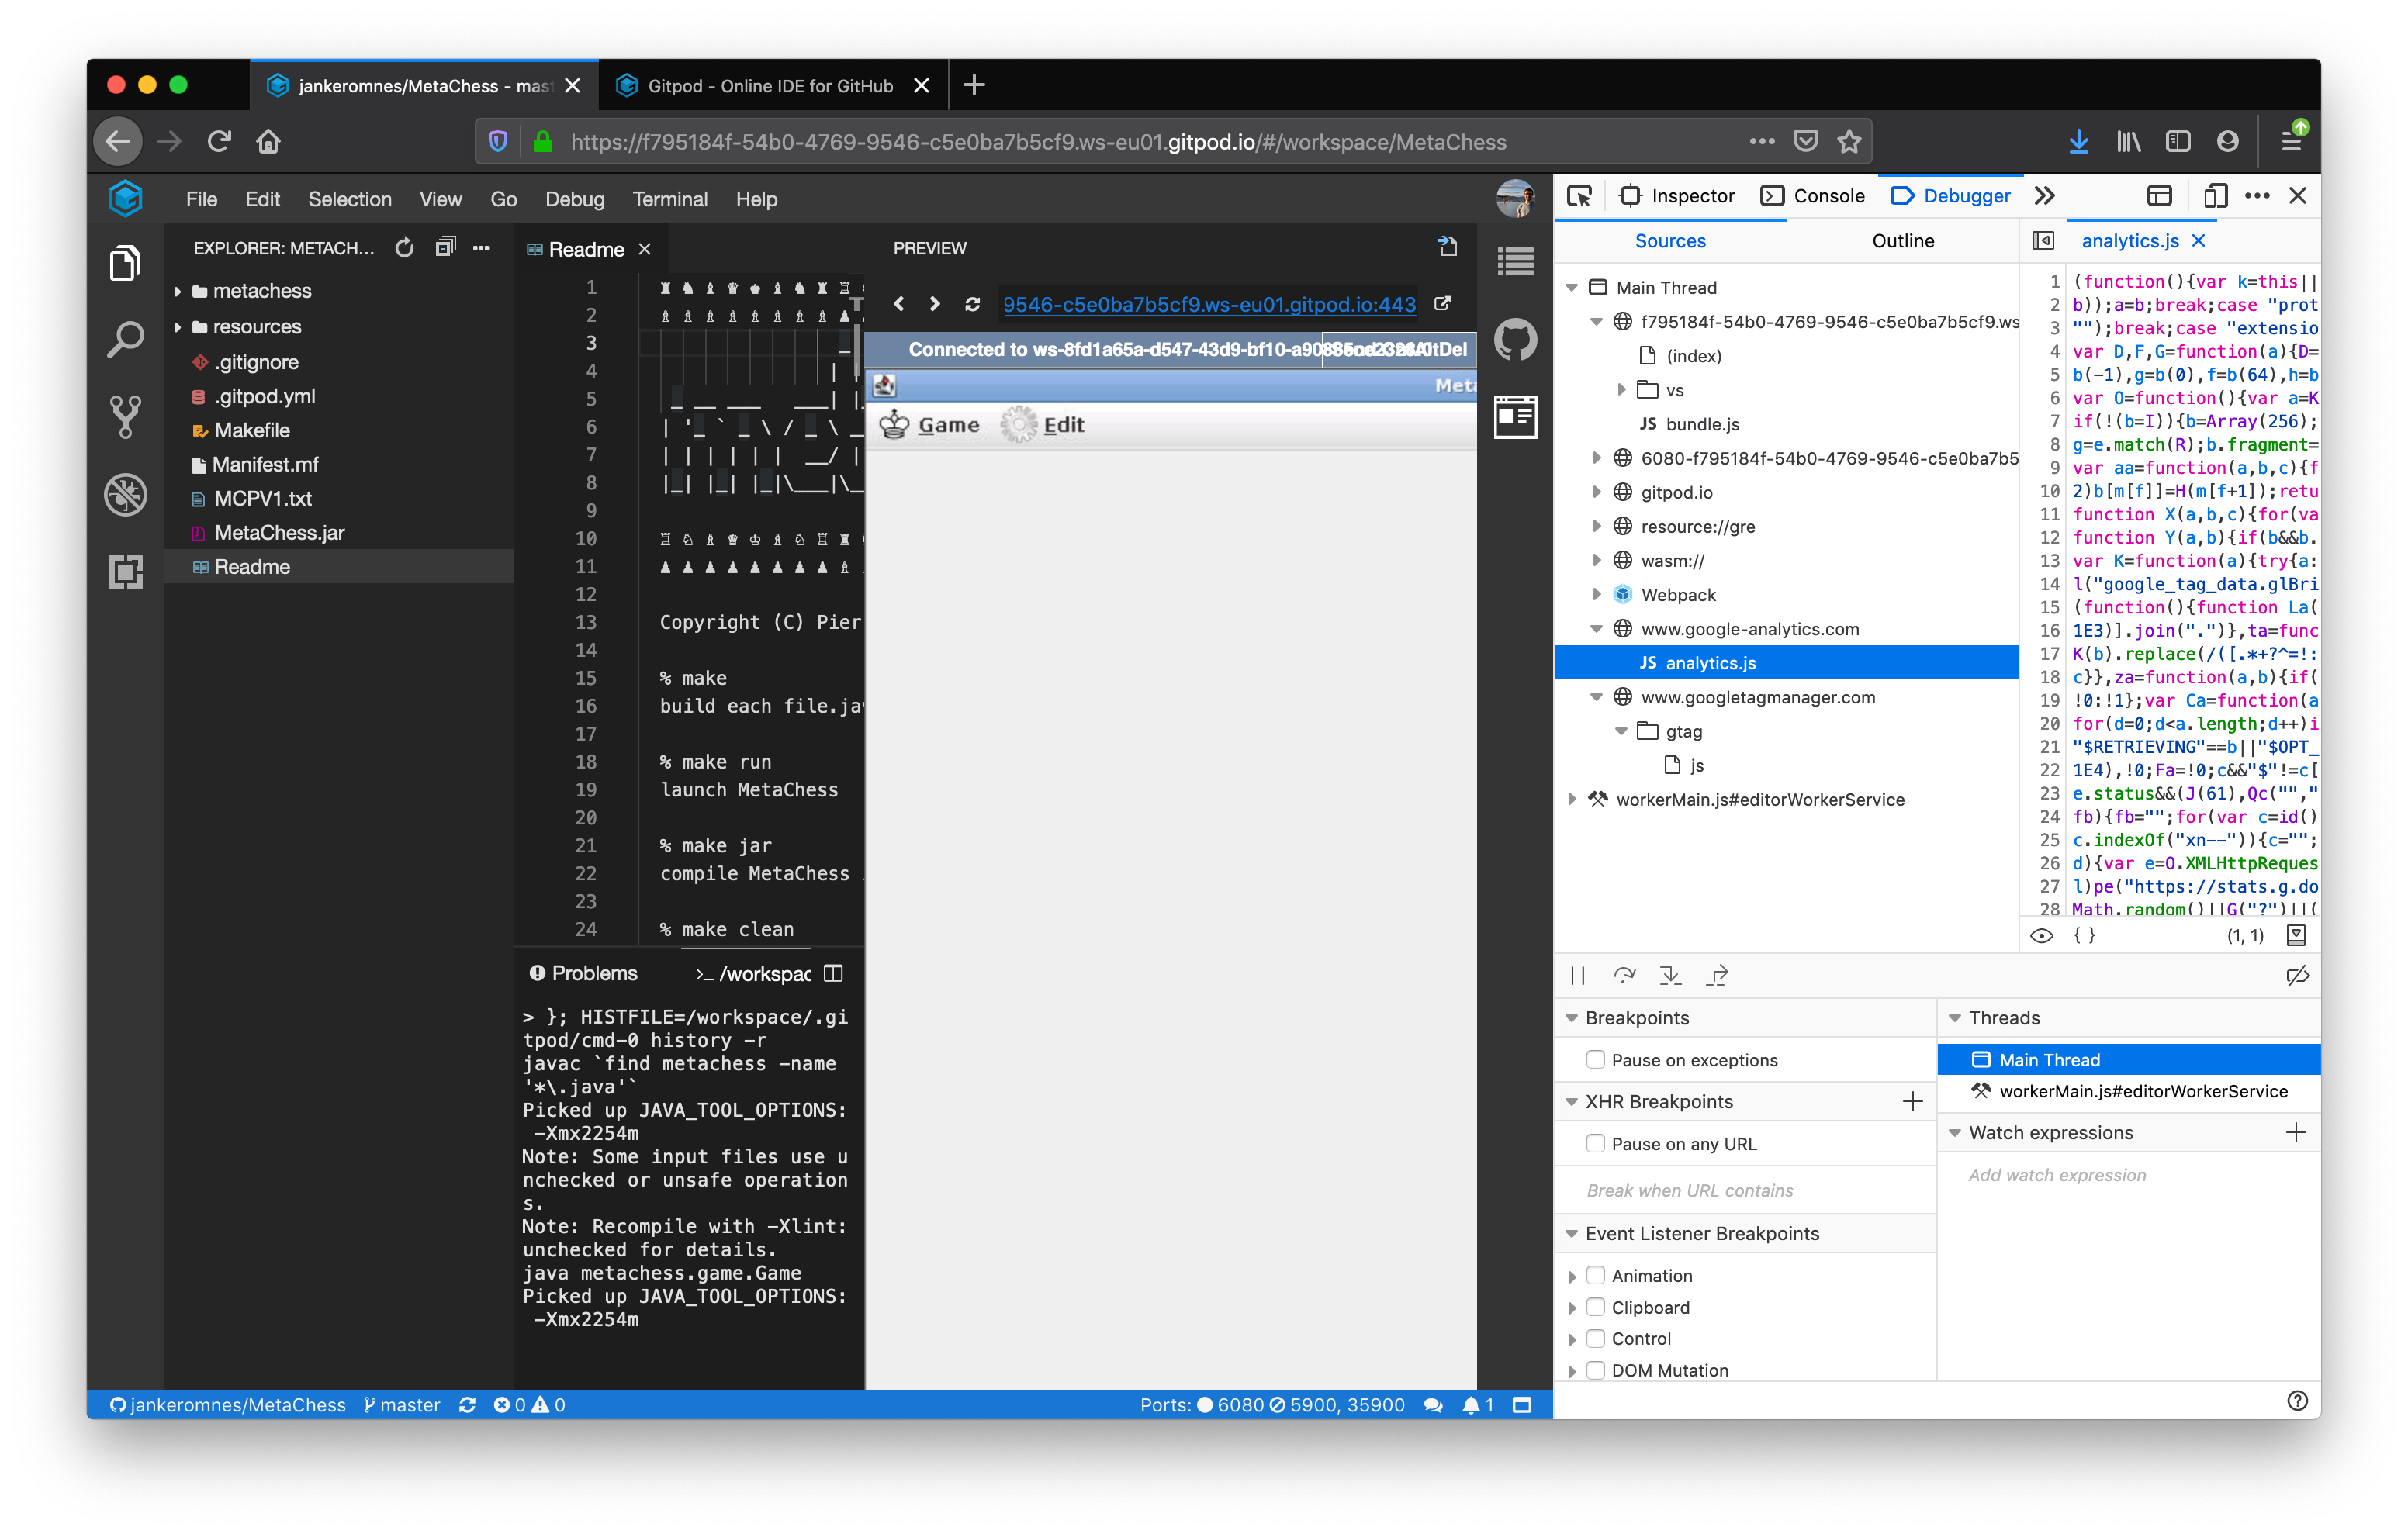Viewport: 2408px width, 1534px height.
Task: Collapse all folders in Explorer
Action: click(x=445, y=247)
